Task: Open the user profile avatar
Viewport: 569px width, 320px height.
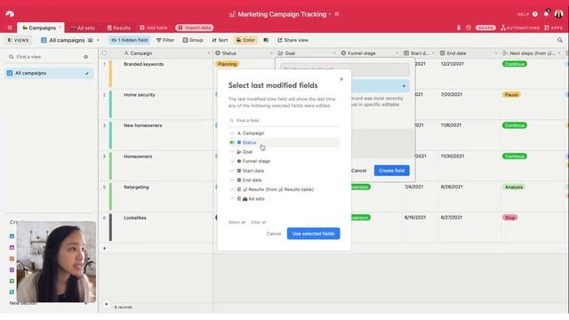Action: (x=559, y=14)
